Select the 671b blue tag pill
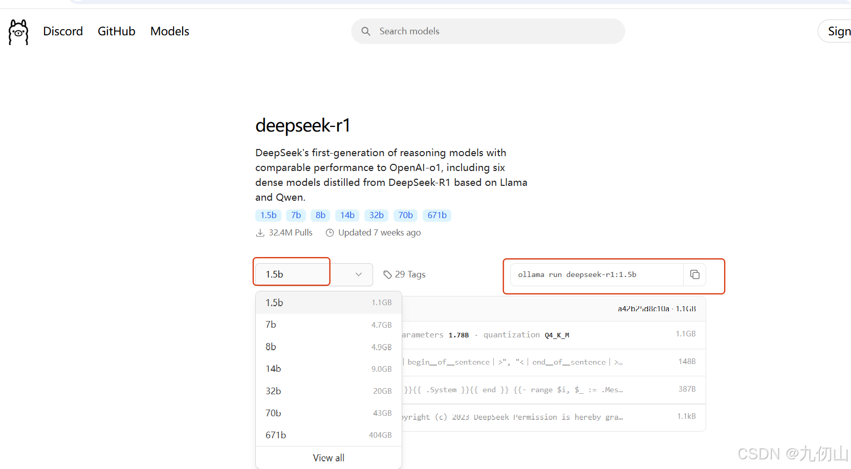Image resolution: width=851 pixels, height=469 pixels. click(x=437, y=215)
